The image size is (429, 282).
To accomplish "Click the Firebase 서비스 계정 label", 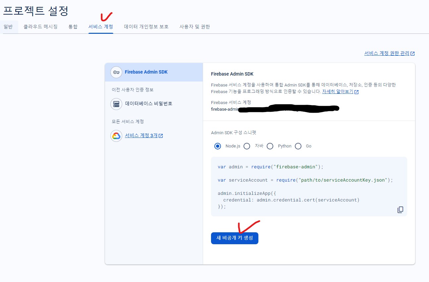I will click(x=231, y=102).
